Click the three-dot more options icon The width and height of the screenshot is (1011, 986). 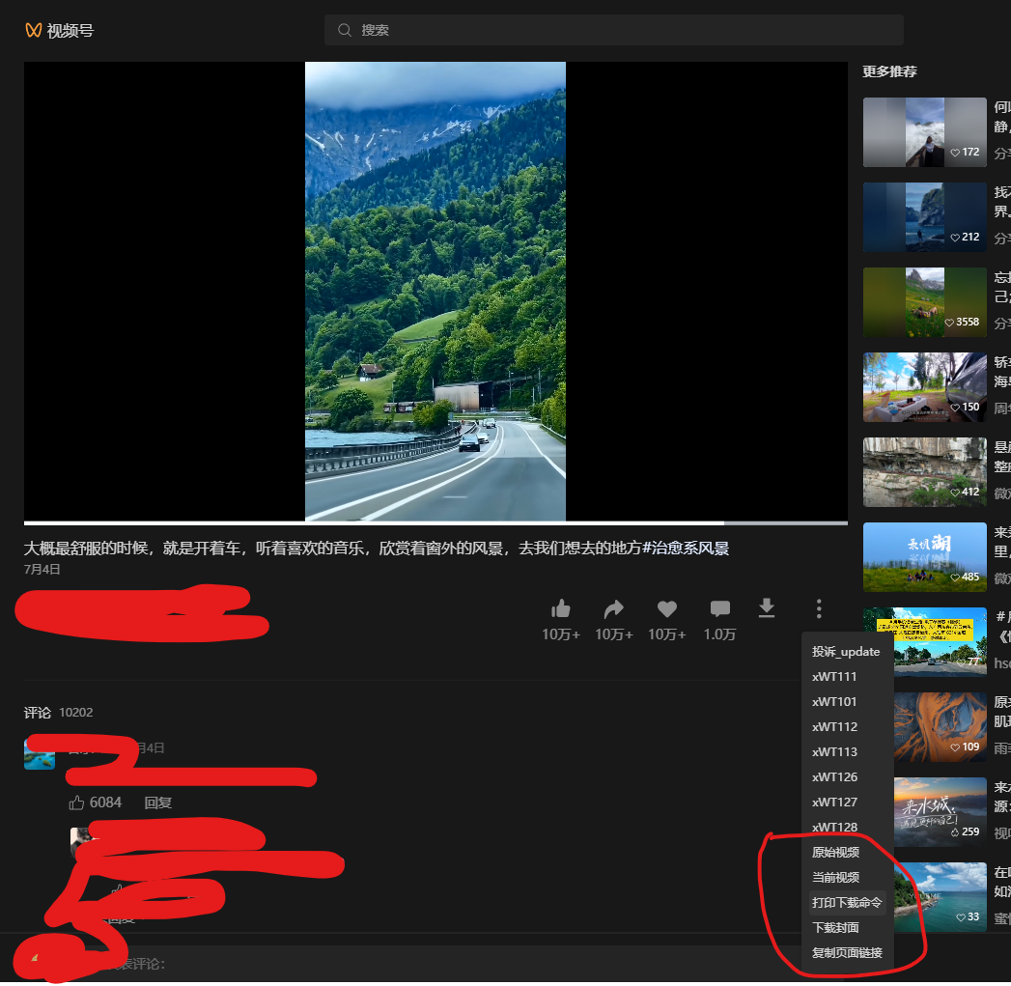pyautogui.click(x=819, y=608)
